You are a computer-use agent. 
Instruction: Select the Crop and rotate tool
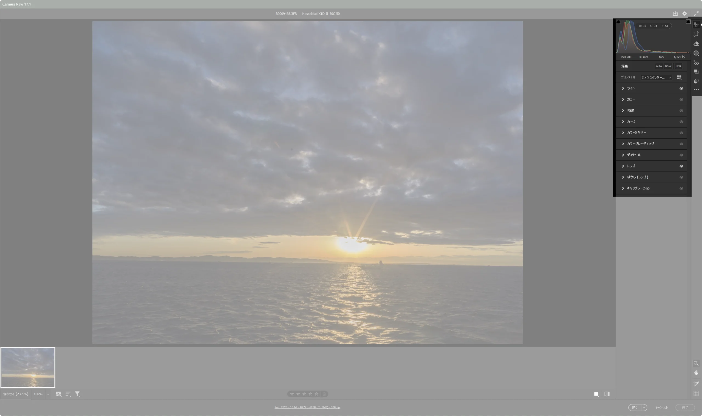(696, 34)
